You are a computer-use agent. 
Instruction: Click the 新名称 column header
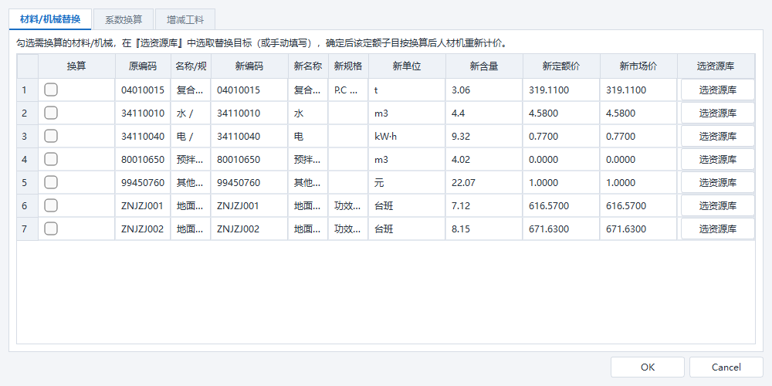[x=308, y=66]
